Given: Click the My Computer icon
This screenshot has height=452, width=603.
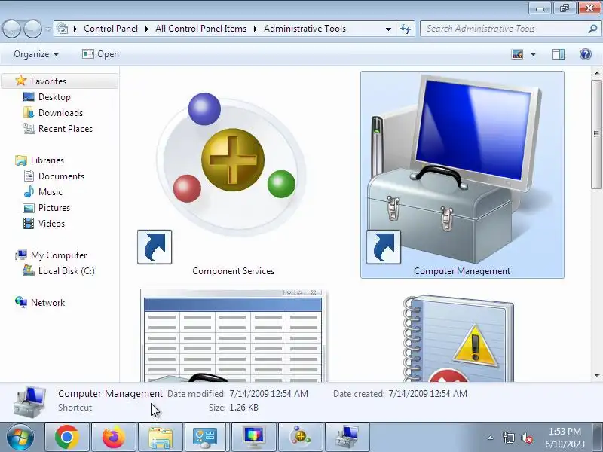Looking at the screenshot, I should click(x=21, y=255).
